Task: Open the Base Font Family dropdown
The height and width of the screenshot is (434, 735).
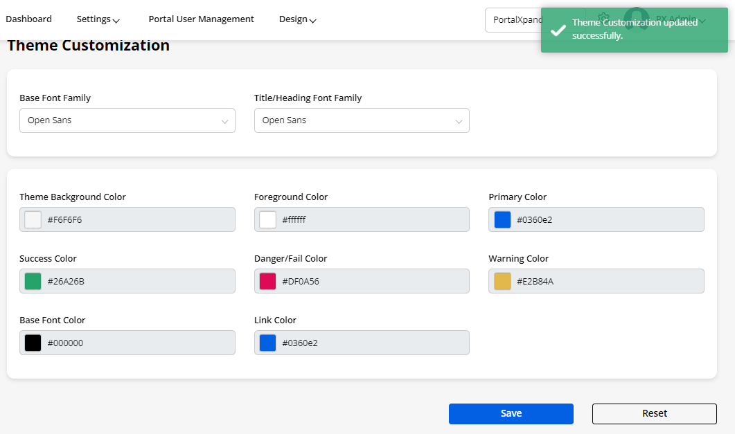Action: click(x=127, y=120)
